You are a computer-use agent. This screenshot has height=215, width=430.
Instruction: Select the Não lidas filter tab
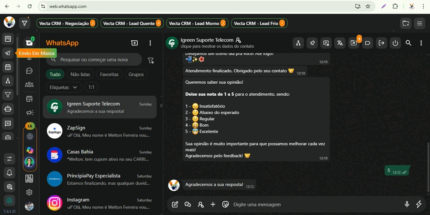pos(80,75)
